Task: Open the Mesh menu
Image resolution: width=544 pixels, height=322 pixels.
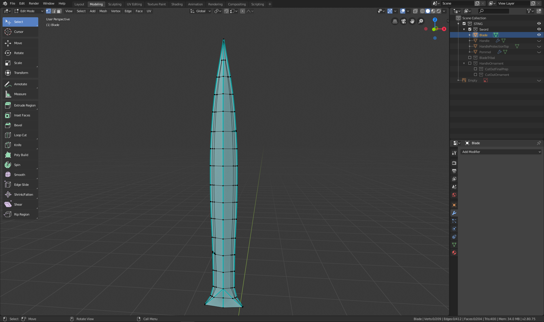Action: pyautogui.click(x=103, y=11)
